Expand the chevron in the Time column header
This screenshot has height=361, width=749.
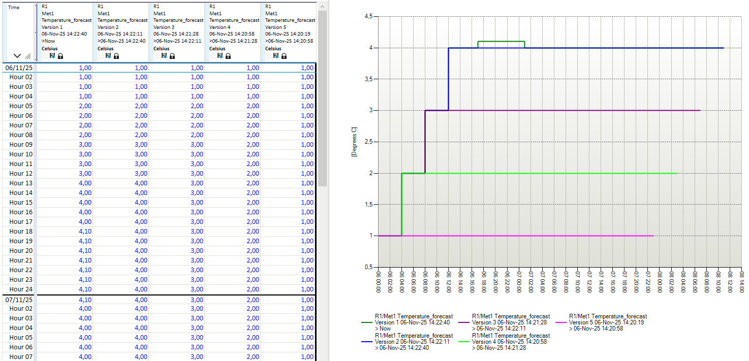(17, 56)
